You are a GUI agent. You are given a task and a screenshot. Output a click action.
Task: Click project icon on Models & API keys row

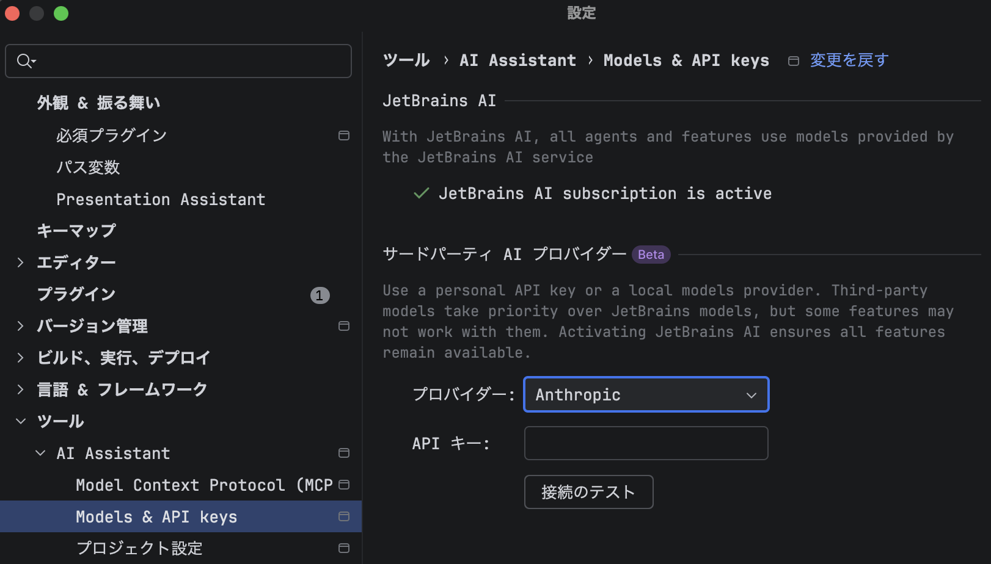tap(344, 516)
